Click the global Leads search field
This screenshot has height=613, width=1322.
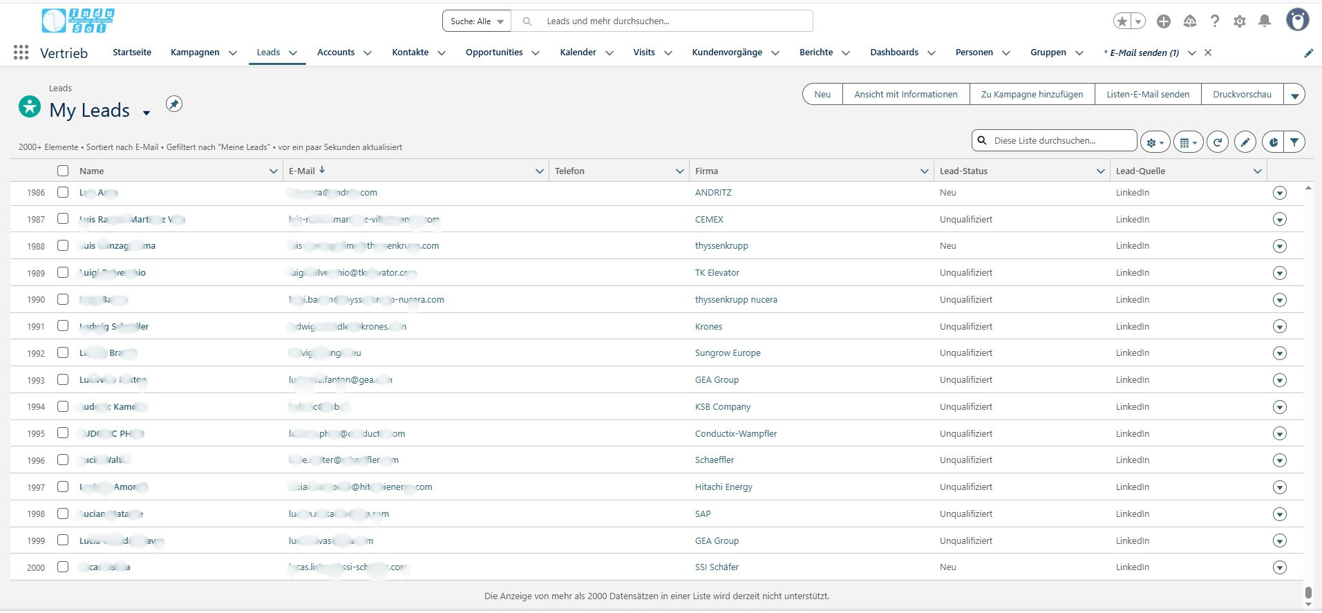pyautogui.click(x=663, y=21)
